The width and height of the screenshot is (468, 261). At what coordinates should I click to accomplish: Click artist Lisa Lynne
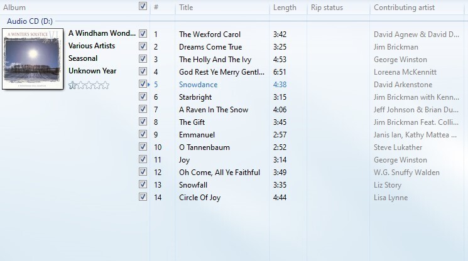coord(391,197)
